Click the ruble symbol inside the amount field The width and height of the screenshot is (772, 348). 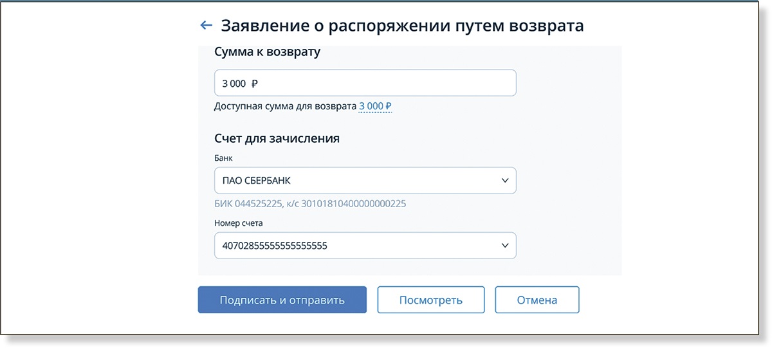[x=255, y=83]
